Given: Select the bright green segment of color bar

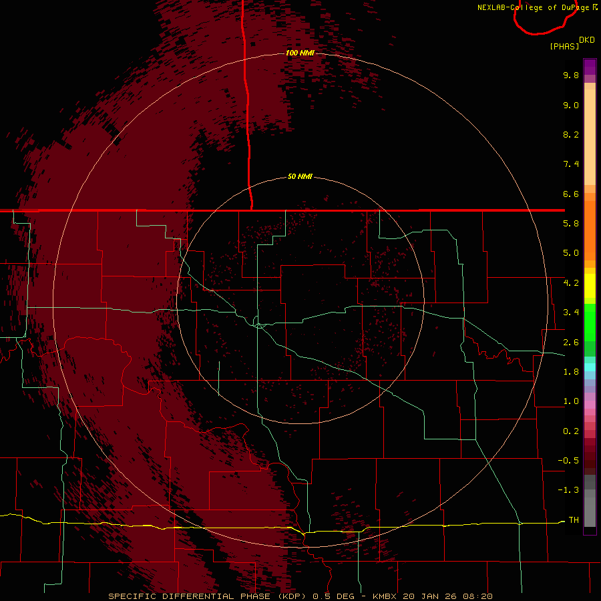Looking at the screenshot, I should tap(590, 323).
